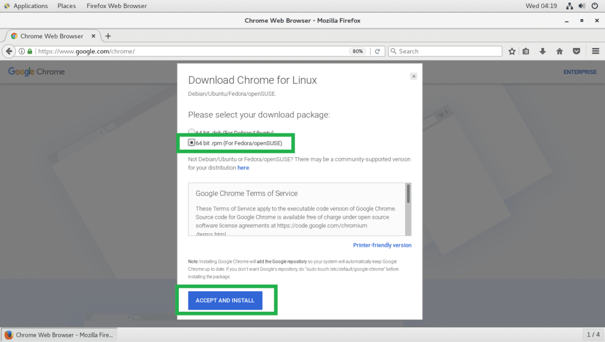Save to Pocket icon in toolbar
This screenshot has height=342, width=605.
576,51
